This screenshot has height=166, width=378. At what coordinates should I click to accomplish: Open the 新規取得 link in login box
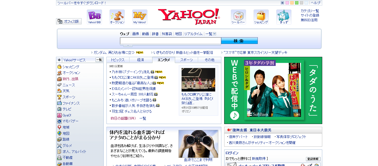[258, 159]
